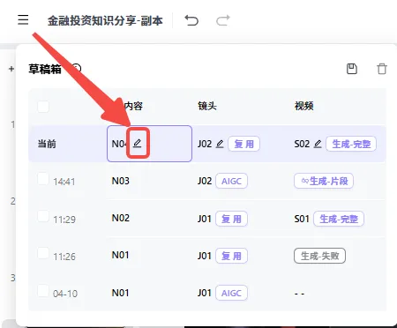Click J02 shot label in 14:41 row
The width and height of the screenshot is (397, 328).
tap(205, 181)
